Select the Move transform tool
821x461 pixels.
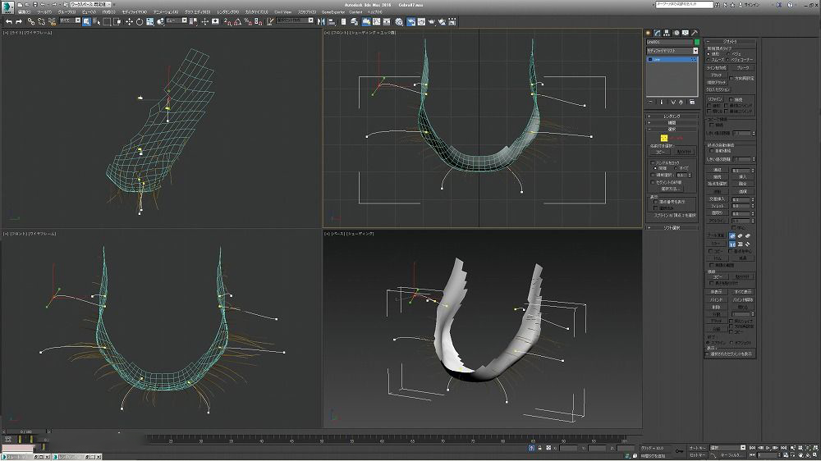[129, 21]
